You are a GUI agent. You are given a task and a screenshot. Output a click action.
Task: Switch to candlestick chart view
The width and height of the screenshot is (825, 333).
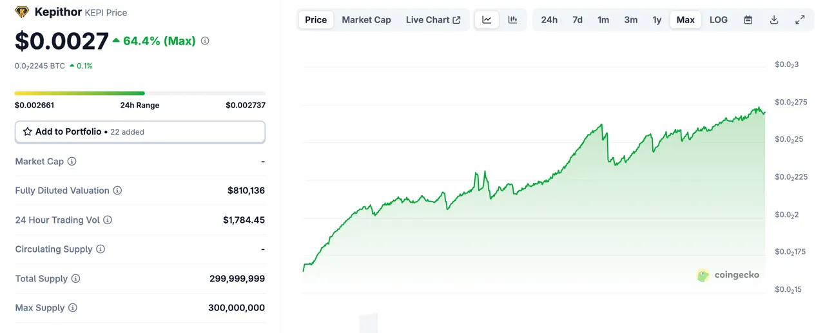click(512, 20)
